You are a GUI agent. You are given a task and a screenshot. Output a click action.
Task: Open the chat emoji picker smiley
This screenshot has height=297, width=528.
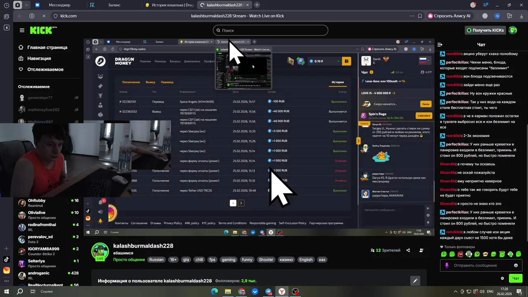[516, 265]
